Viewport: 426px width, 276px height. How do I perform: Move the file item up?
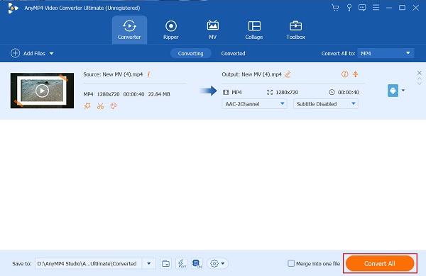pos(420,79)
